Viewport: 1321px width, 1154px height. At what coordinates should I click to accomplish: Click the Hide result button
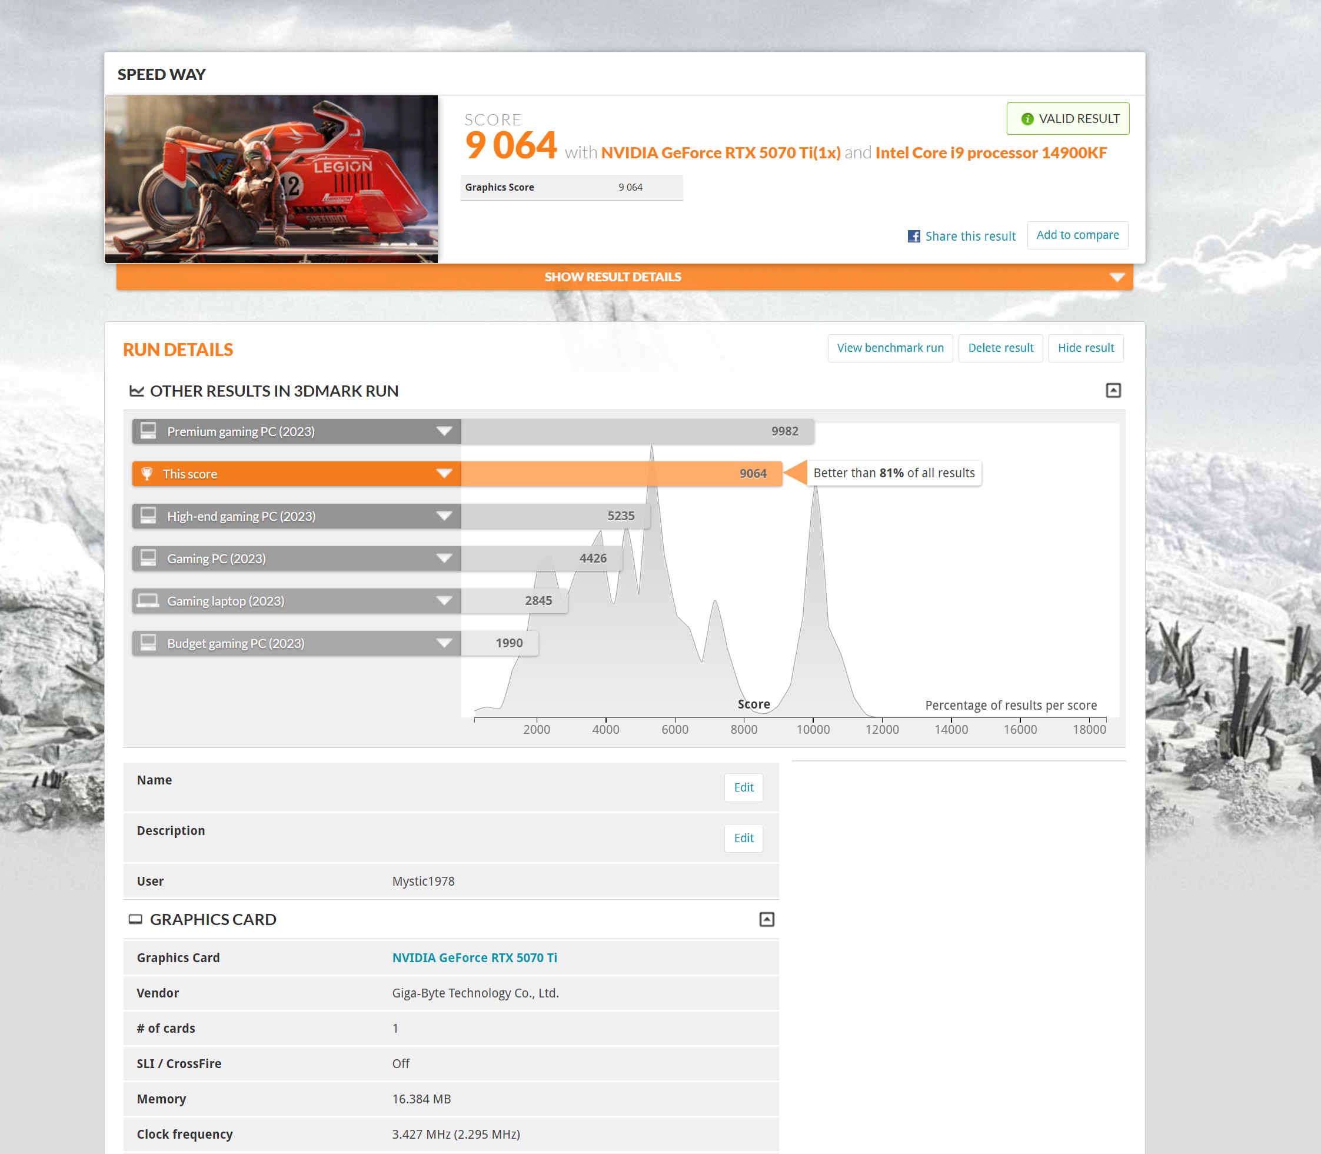pyautogui.click(x=1086, y=348)
